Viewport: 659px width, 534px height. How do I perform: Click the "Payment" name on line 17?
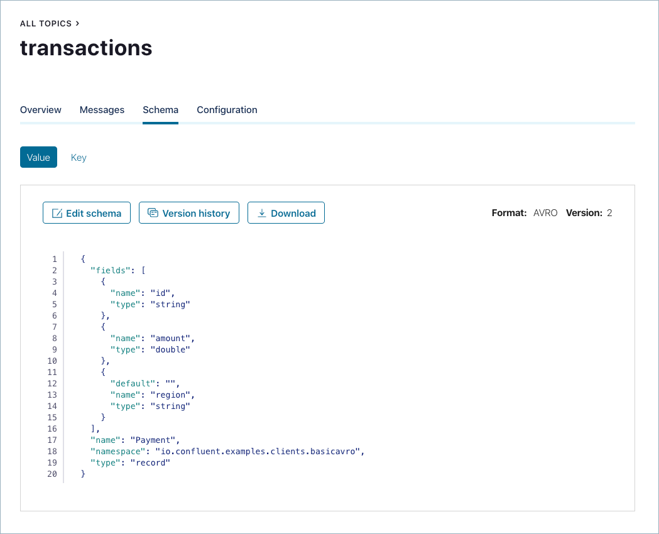pyautogui.click(x=155, y=440)
